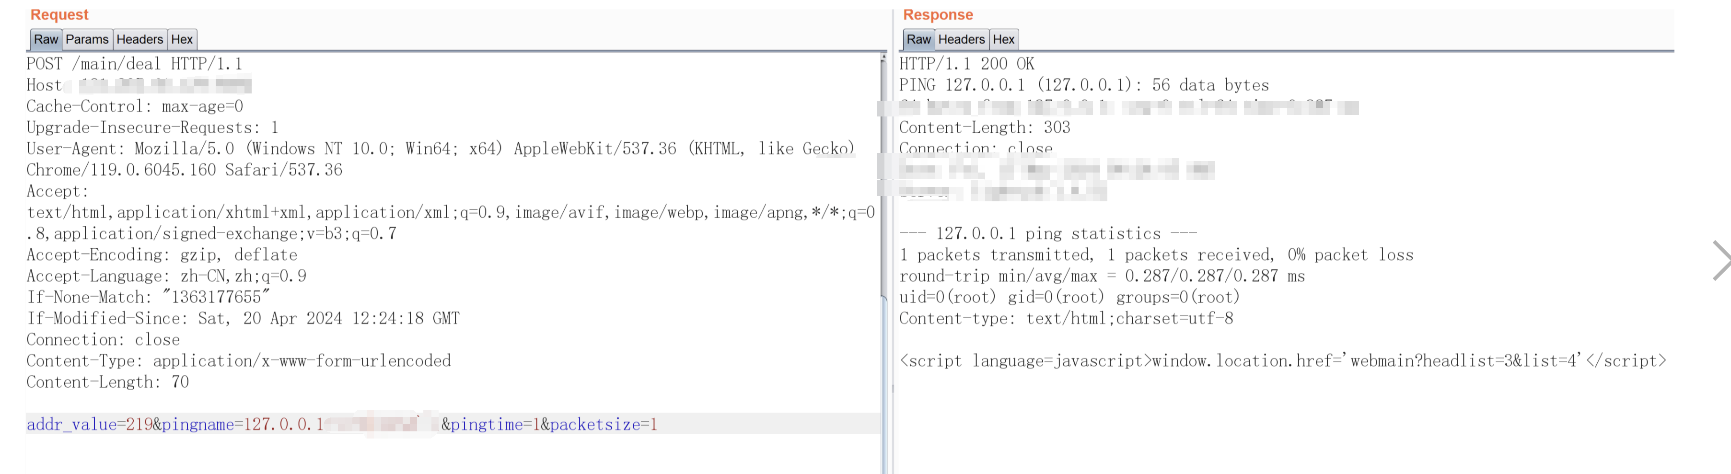Click the pingtime=1 parameter
Viewport: 1731px width, 474px height.
pyautogui.click(x=495, y=424)
